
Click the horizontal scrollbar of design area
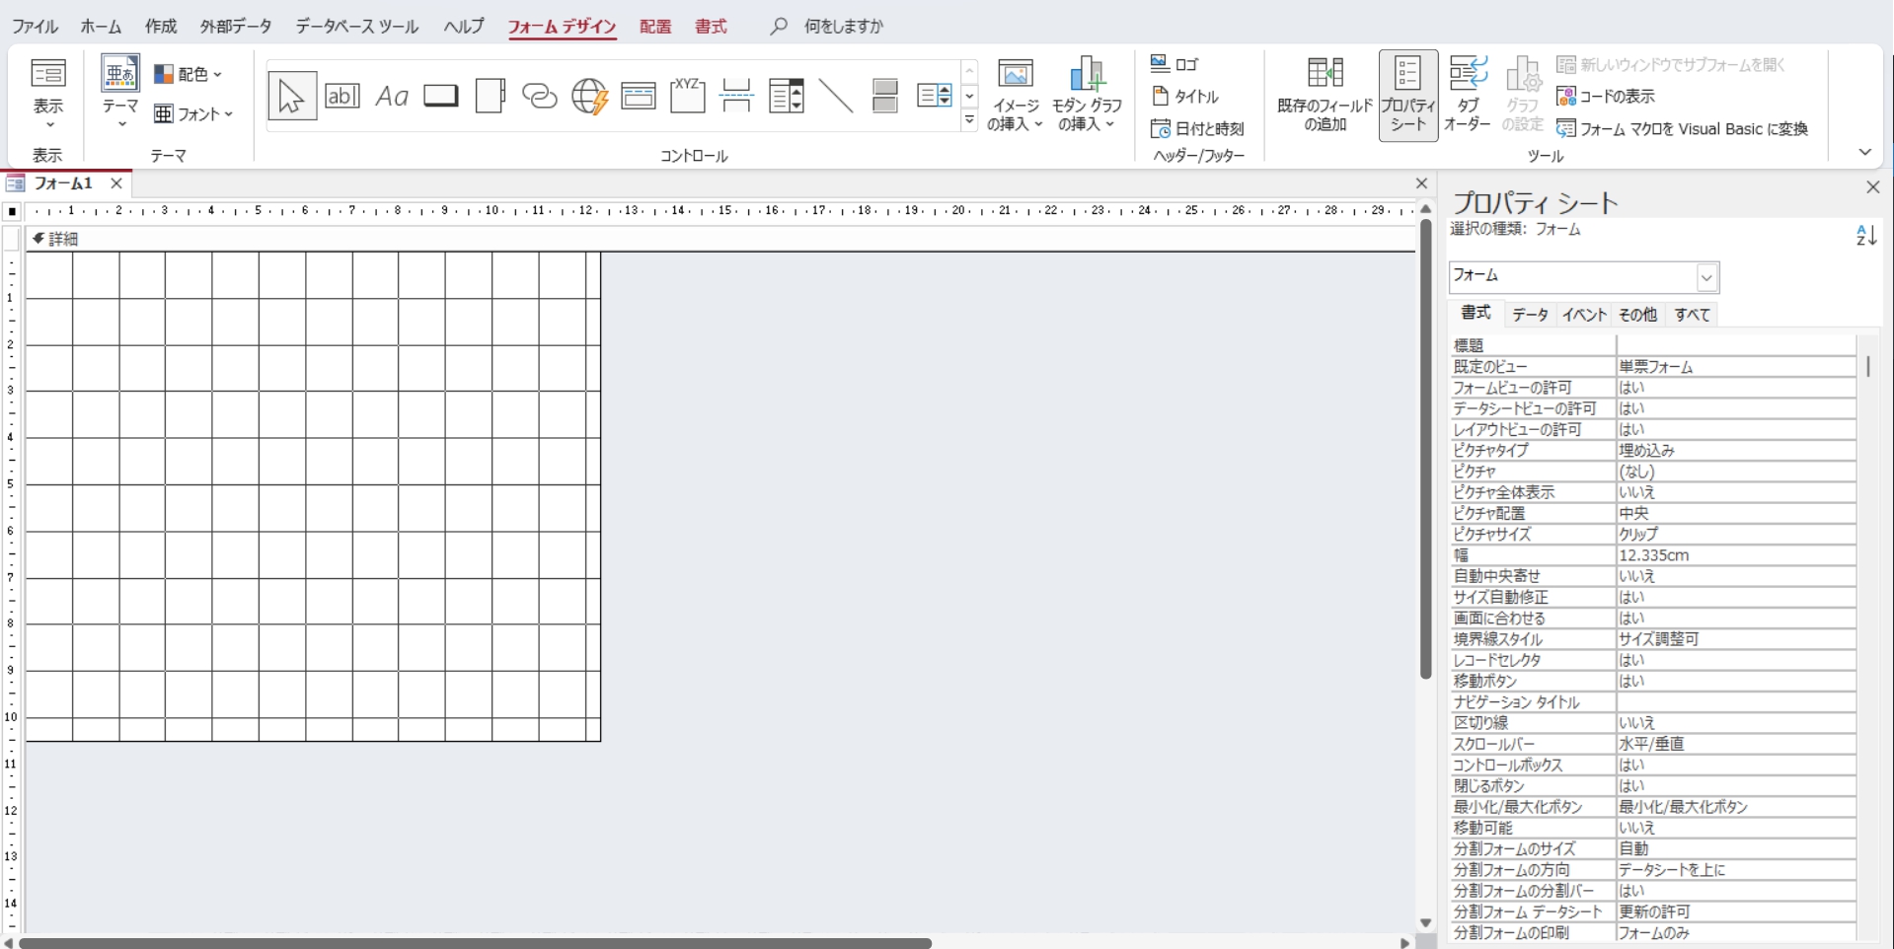474,943
